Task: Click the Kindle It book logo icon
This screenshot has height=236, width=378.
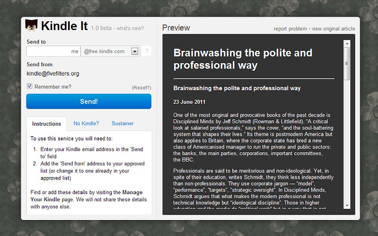Action: click(31, 25)
